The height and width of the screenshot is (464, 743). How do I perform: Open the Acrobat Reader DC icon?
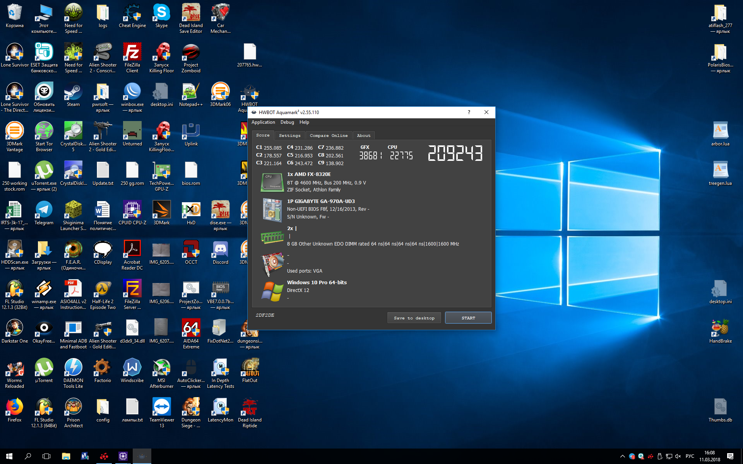click(x=132, y=255)
